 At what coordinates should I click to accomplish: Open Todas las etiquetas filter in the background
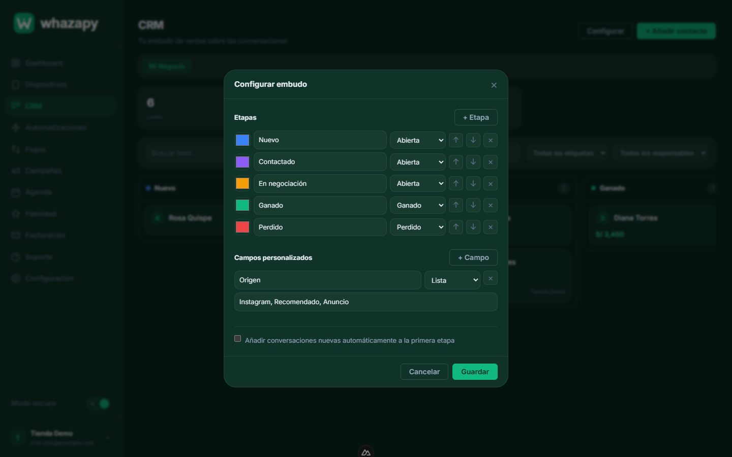point(567,153)
